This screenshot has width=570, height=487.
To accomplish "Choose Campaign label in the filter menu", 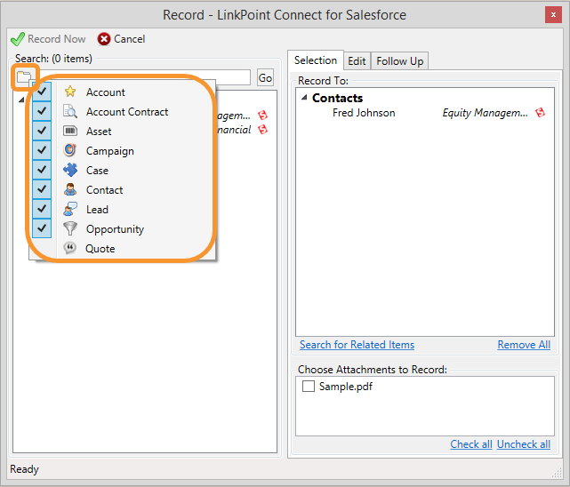I will (x=109, y=151).
